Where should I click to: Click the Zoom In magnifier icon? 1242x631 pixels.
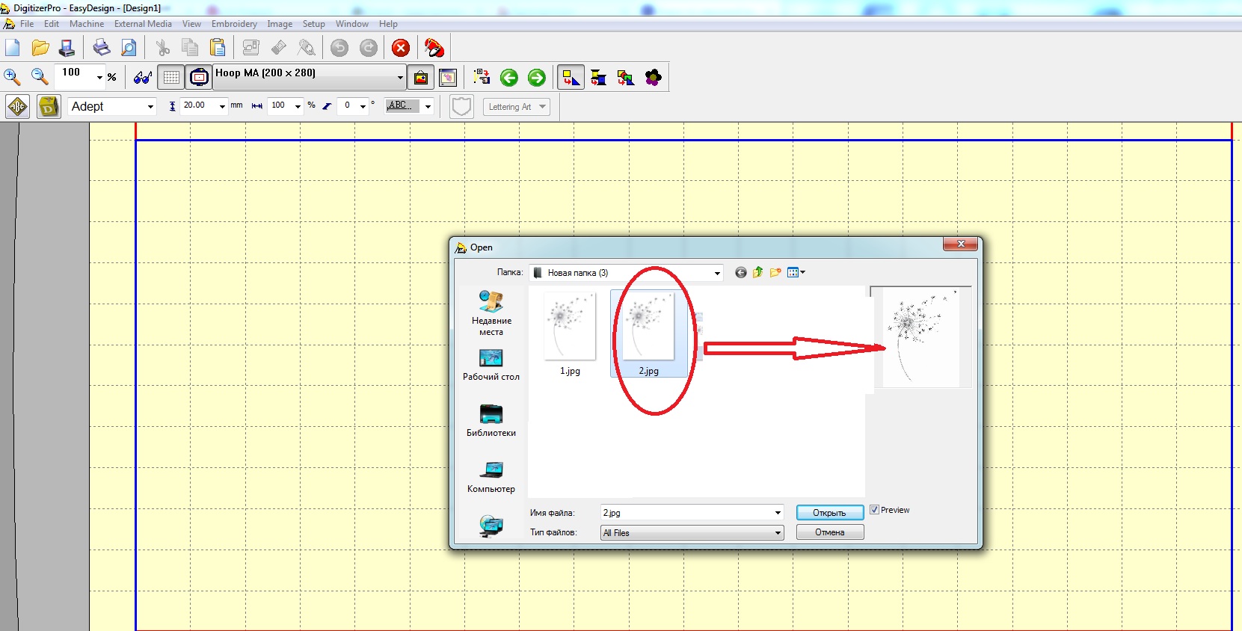[x=12, y=76]
